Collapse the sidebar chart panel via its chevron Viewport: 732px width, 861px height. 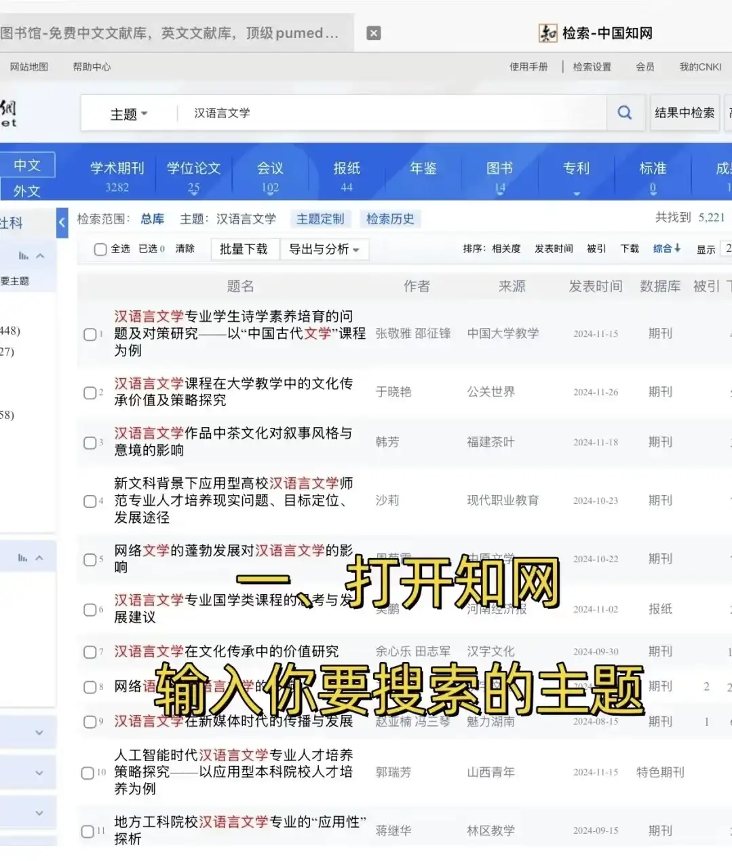(39, 256)
